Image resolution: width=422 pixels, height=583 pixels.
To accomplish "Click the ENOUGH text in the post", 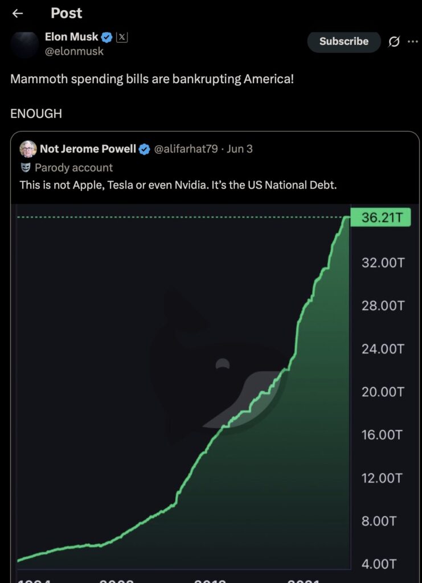I will (x=36, y=113).
